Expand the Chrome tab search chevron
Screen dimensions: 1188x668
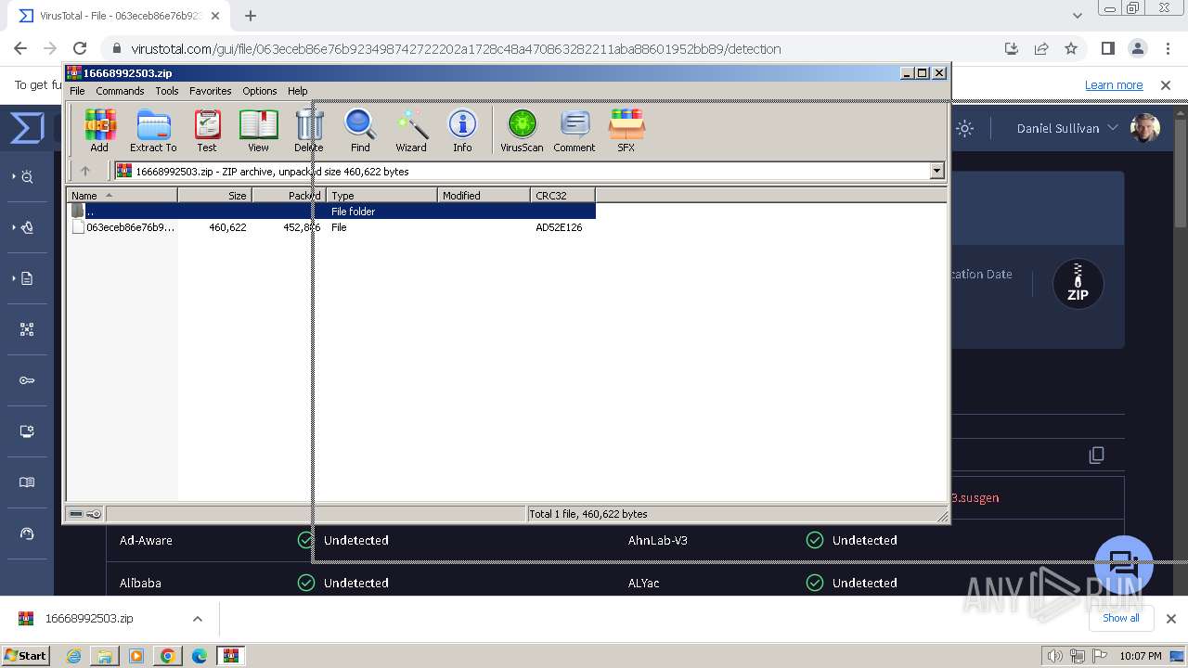pos(1077,16)
